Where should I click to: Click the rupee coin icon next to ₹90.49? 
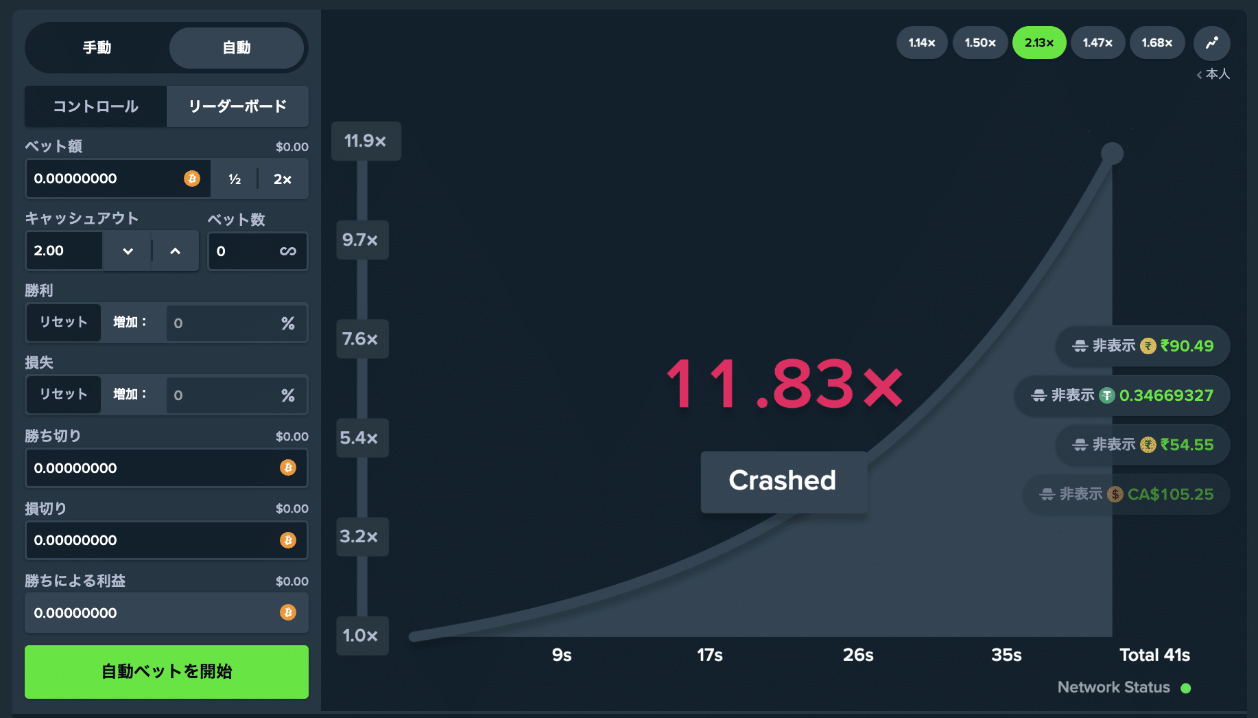tap(1148, 346)
